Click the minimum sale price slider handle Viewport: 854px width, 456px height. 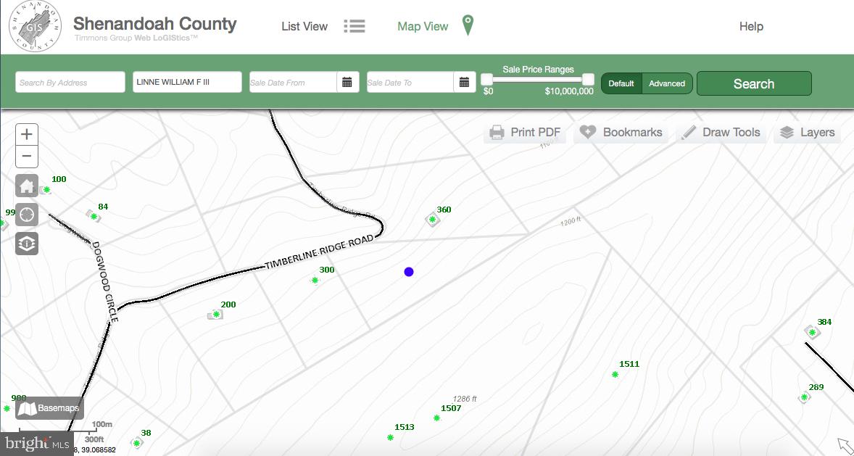tap(486, 80)
